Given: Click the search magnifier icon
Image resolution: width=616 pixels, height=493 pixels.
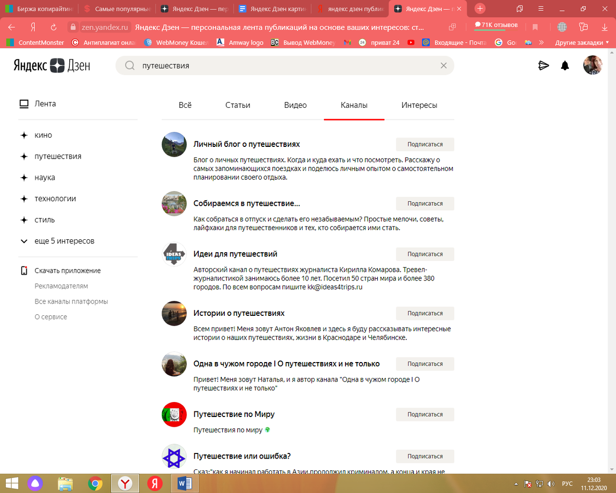Looking at the screenshot, I should (x=130, y=65).
